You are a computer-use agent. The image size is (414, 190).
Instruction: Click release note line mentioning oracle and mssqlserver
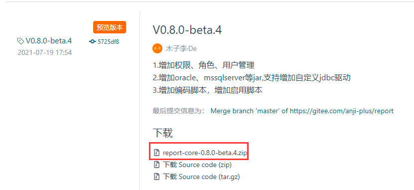[x=252, y=78]
